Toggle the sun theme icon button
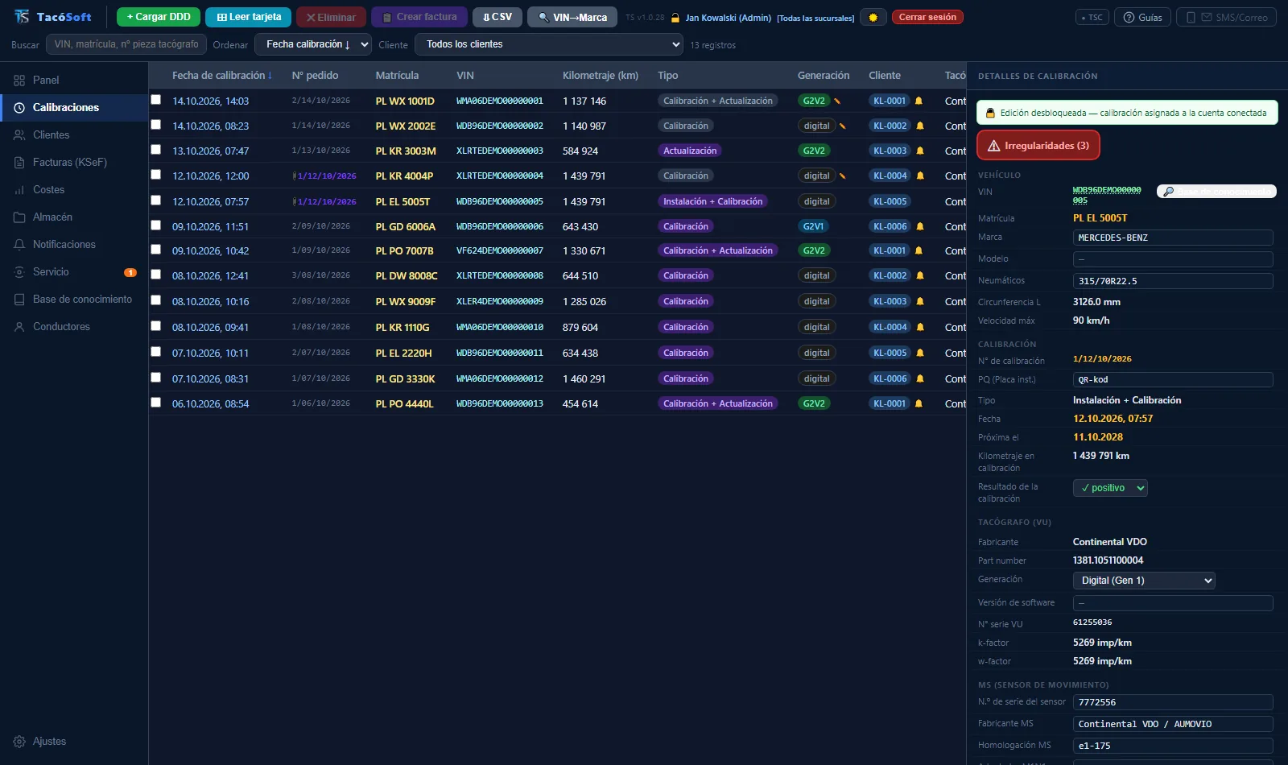 (x=873, y=17)
